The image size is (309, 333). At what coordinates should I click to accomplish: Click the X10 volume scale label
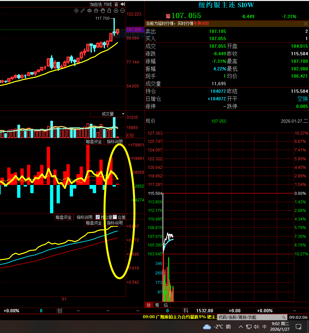130,135
